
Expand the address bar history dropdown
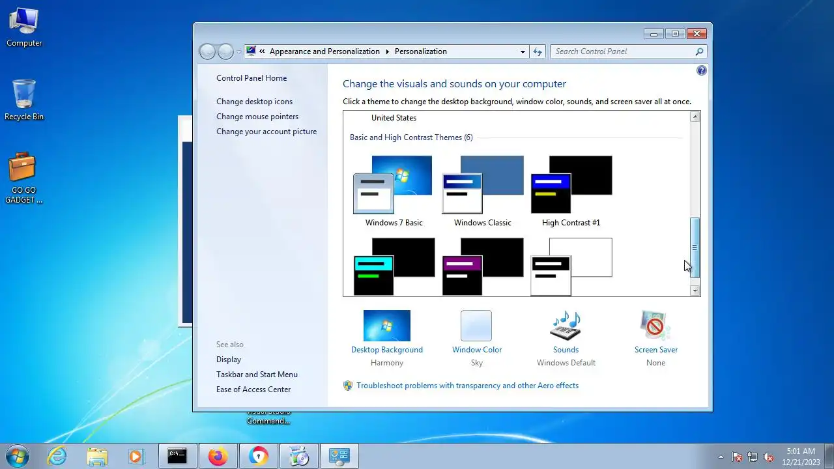(x=523, y=51)
